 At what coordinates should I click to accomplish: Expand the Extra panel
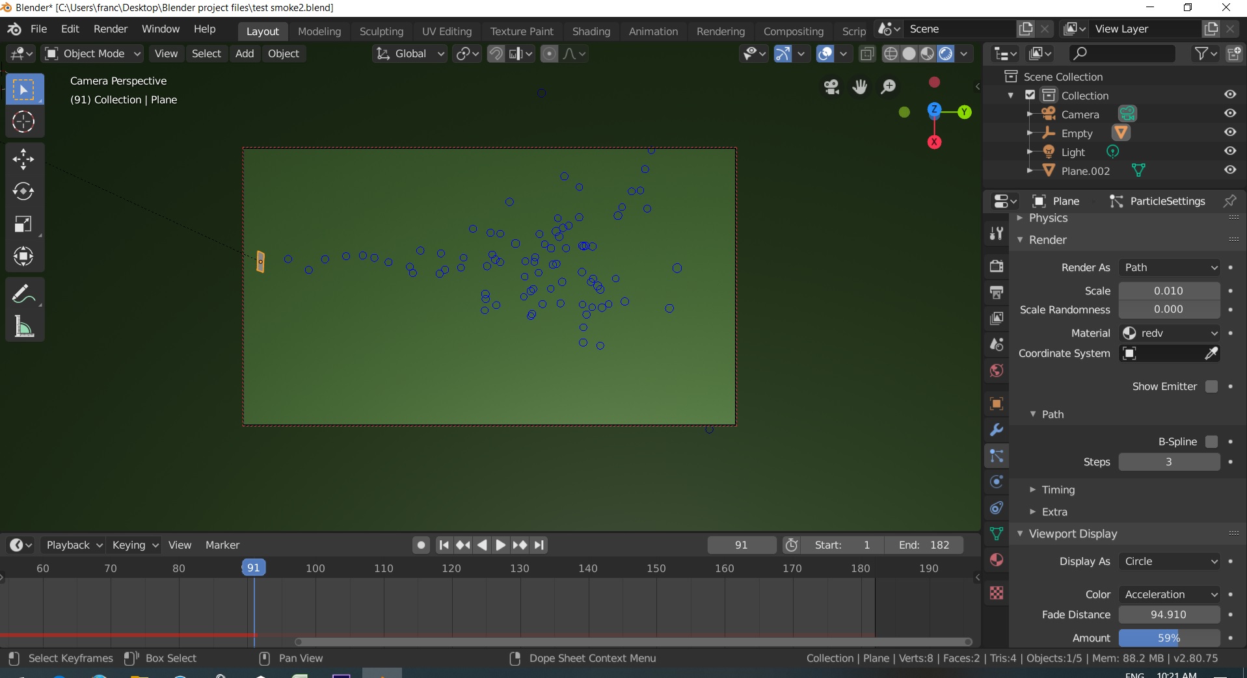(x=1054, y=512)
